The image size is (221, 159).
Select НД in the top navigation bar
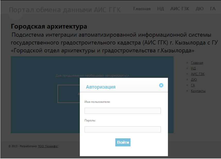[x=160, y=9]
